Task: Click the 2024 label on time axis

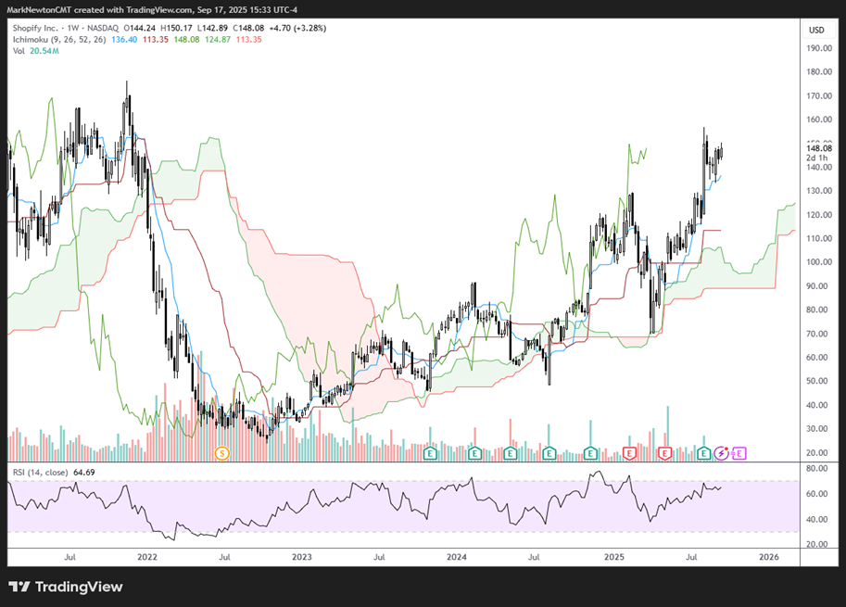Action: coord(455,558)
